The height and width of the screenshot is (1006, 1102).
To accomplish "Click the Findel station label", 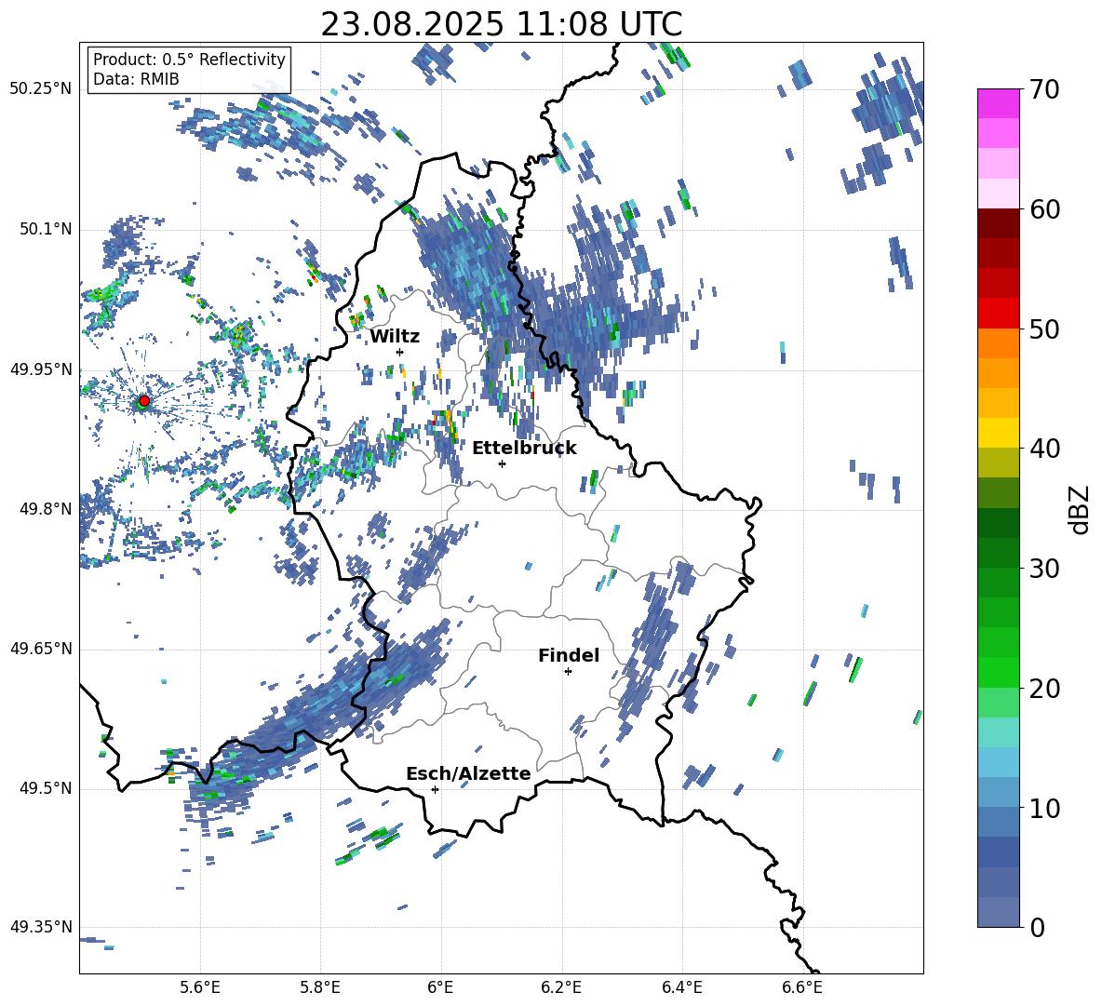I will pyautogui.click(x=569, y=655).
